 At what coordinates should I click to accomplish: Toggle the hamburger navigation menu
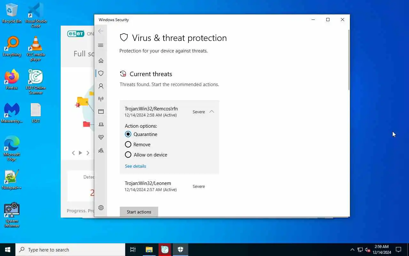pyautogui.click(x=101, y=45)
